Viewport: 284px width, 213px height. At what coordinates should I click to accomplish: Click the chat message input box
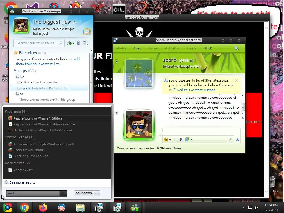pos(201,131)
